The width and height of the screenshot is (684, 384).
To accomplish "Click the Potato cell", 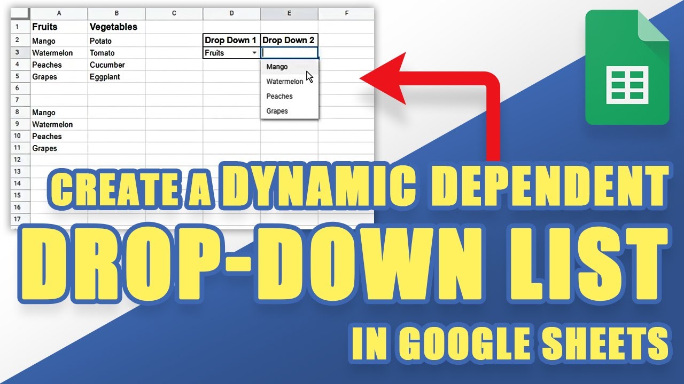I will point(116,41).
